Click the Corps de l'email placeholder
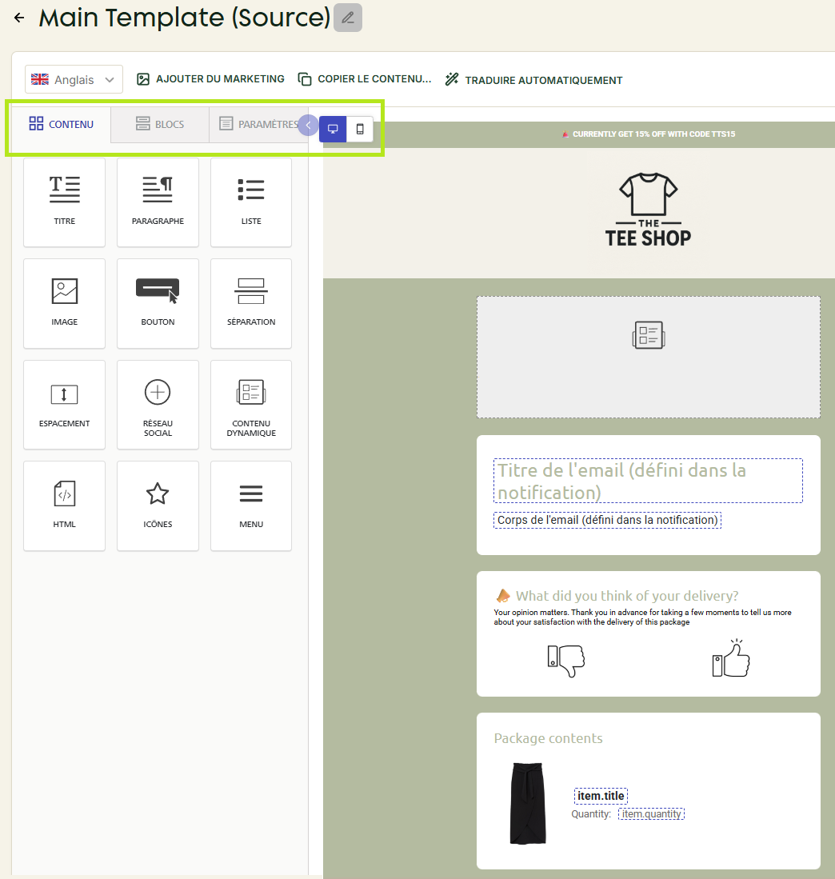The height and width of the screenshot is (879, 835). pyautogui.click(x=608, y=520)
